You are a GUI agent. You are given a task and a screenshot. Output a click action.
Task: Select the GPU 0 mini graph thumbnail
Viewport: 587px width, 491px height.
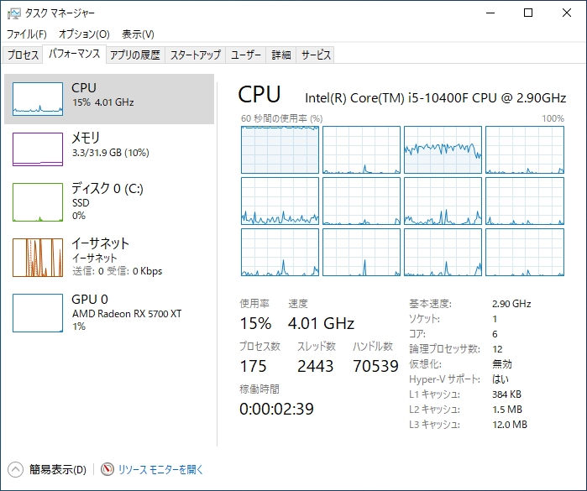38,313
